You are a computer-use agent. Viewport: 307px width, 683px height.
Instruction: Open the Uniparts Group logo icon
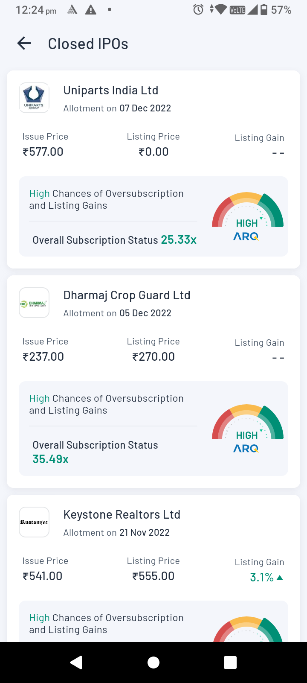(34, 98)
